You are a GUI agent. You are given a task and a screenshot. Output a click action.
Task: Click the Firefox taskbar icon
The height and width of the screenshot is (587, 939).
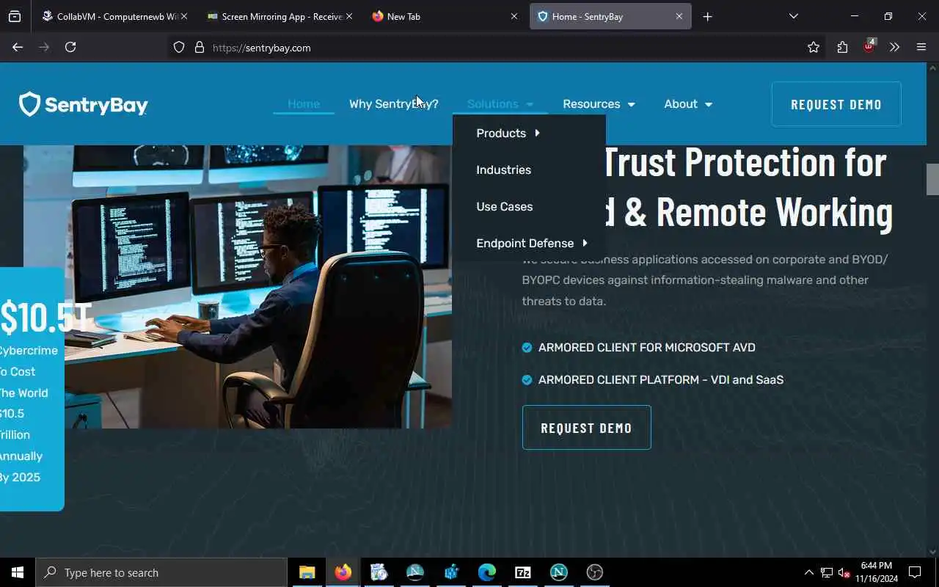[x=343, y=572]
